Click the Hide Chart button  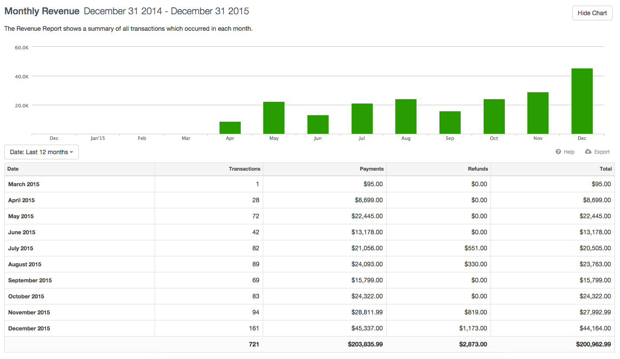pos(592,13)
